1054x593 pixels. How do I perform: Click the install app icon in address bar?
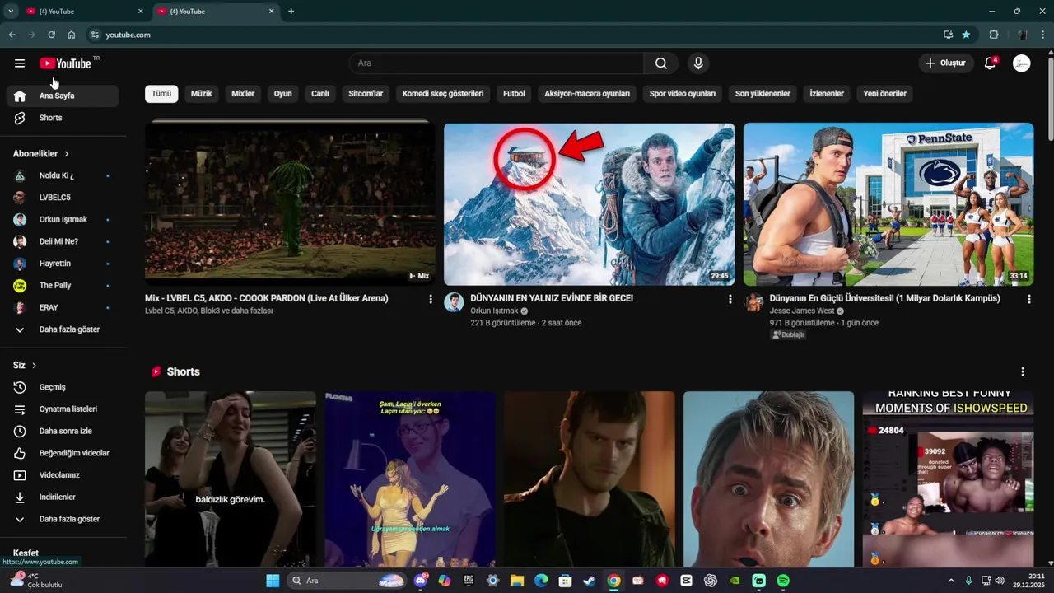[x=949, y=35]
